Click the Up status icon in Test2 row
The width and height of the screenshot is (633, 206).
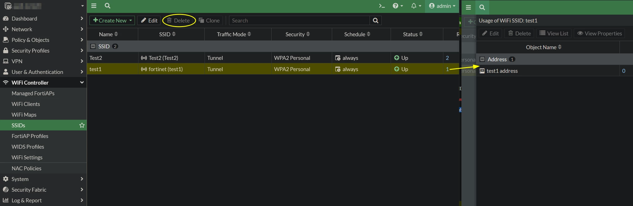(397, 58)
